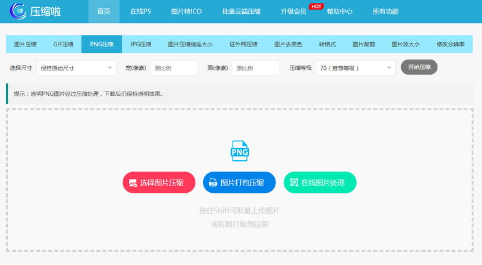This screenshot has height=265, width=482.
Task: Click the 开始压缩 button
Action: tap(419, 67)
